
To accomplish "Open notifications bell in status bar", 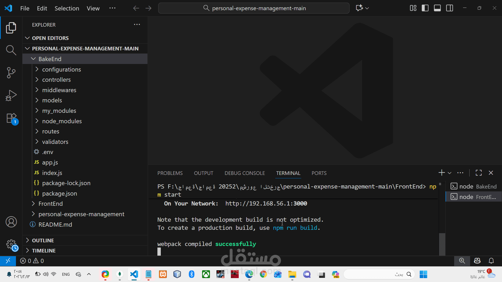I will [x=491, y=261].
